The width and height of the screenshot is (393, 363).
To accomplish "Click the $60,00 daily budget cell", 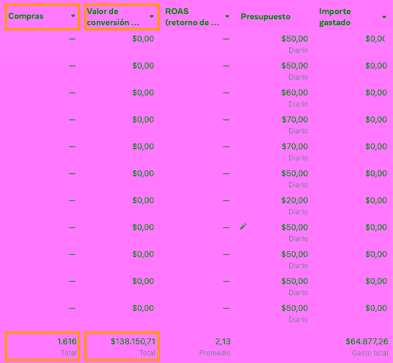I will pos(294,93).
